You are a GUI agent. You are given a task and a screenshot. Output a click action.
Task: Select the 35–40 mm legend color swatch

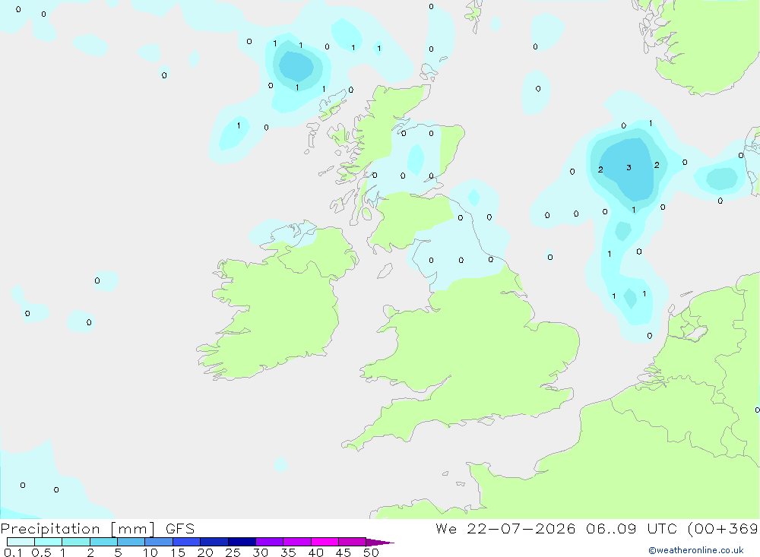click(x=297, y=542)
